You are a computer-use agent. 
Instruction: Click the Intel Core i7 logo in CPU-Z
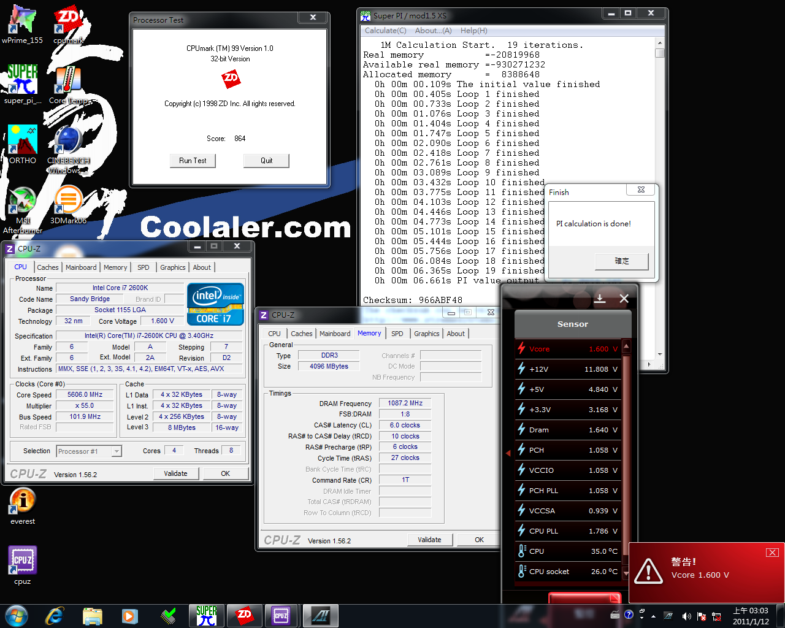point(215,304)
